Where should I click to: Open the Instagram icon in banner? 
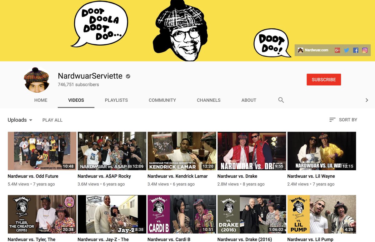click(x=365, y=50)
